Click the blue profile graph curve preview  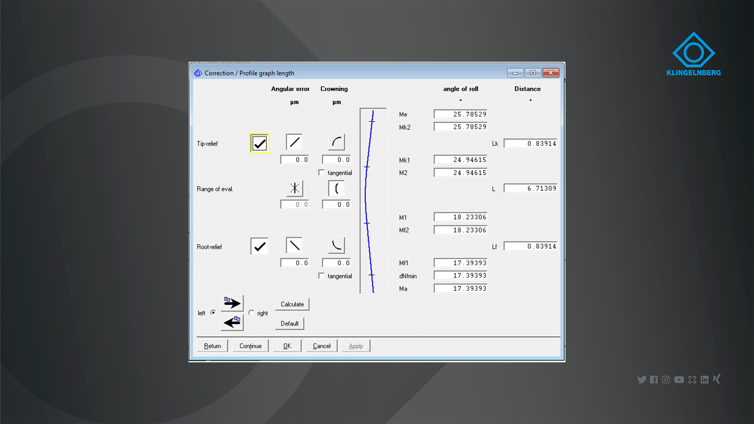click(x=373, y=201)
